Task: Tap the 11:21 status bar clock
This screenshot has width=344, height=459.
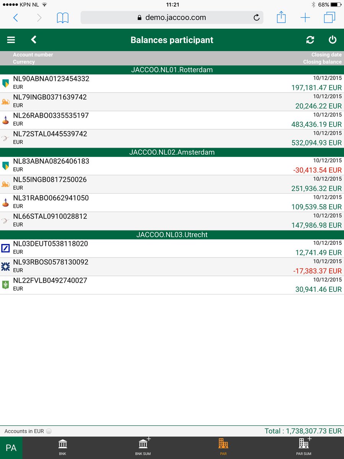Action: [173, 5]
